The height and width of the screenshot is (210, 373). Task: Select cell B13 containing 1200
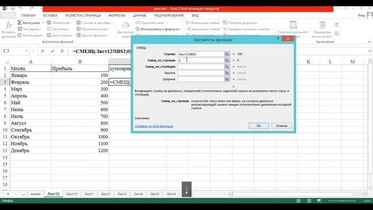80,150
